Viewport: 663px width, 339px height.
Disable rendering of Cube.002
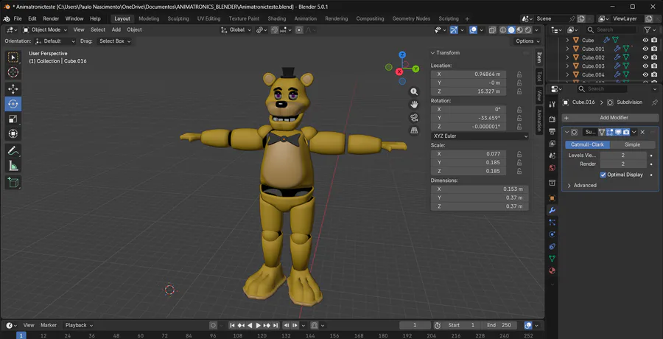654,57
